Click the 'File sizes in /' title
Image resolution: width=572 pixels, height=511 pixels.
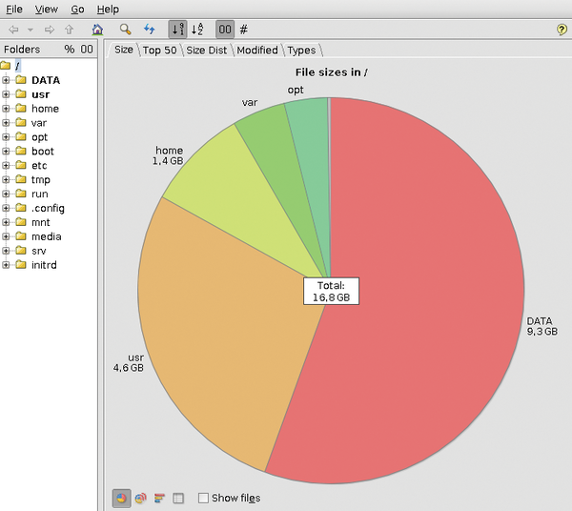[331, 72]
